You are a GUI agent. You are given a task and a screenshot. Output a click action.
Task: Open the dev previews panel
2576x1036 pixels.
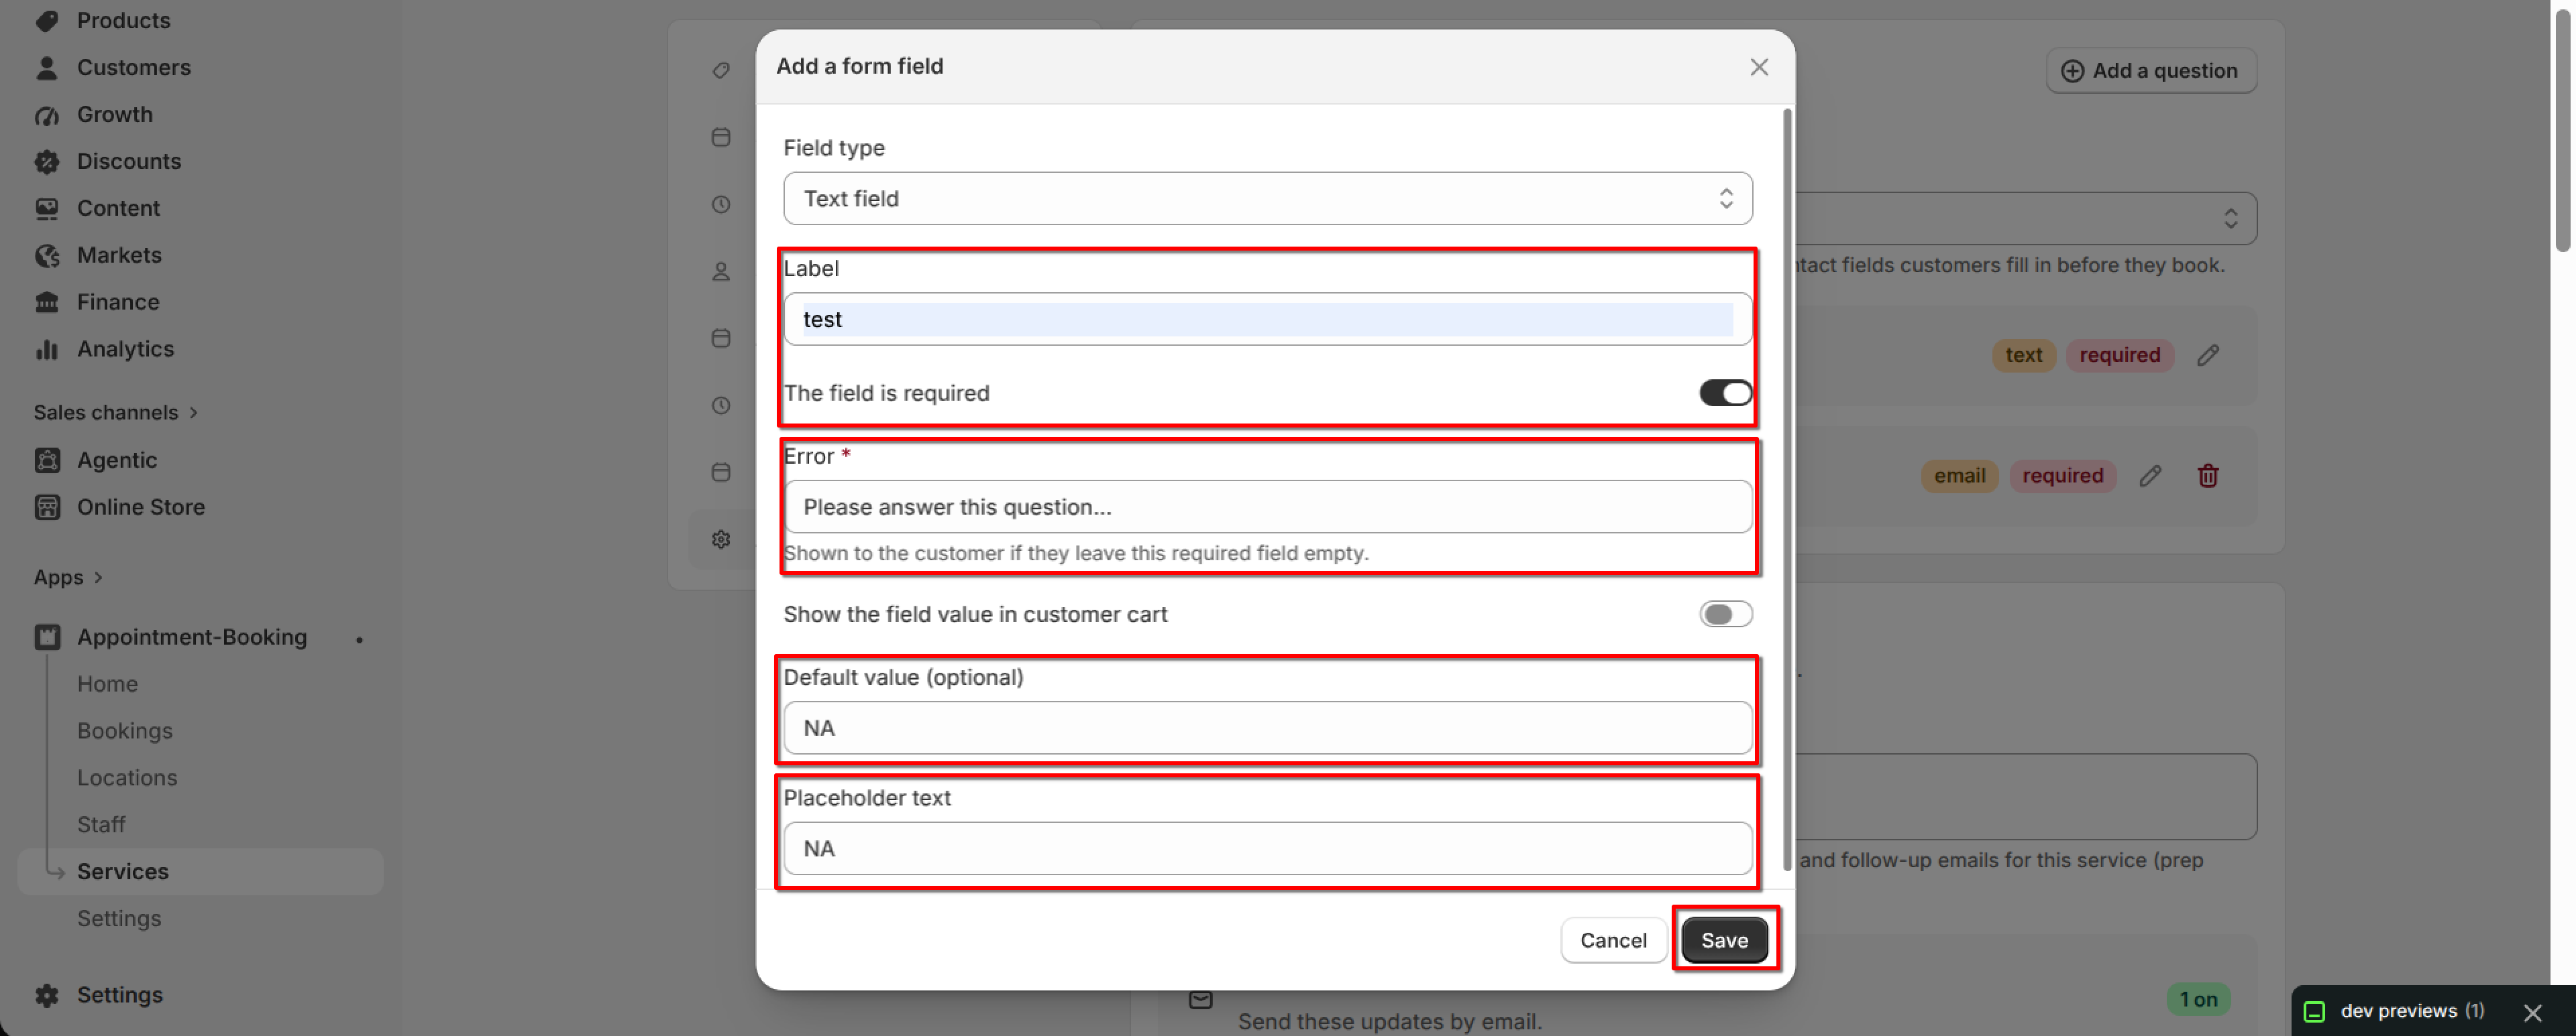coord(2394,1011)
